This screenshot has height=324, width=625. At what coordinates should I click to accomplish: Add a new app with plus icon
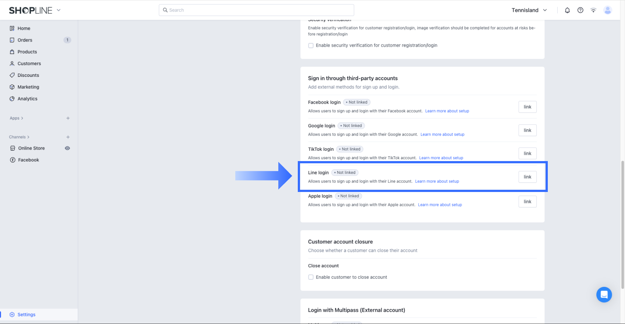(x=68, y=118)
